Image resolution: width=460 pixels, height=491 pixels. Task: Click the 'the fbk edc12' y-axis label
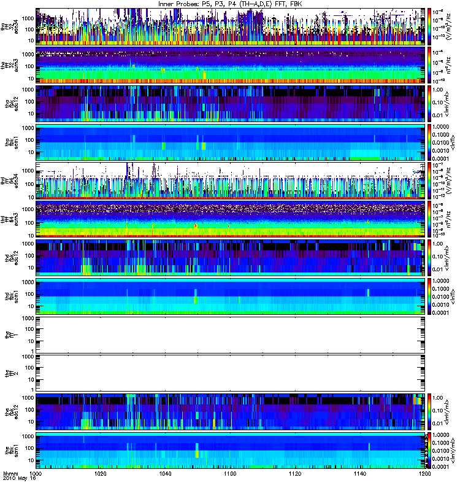point(12,412)
